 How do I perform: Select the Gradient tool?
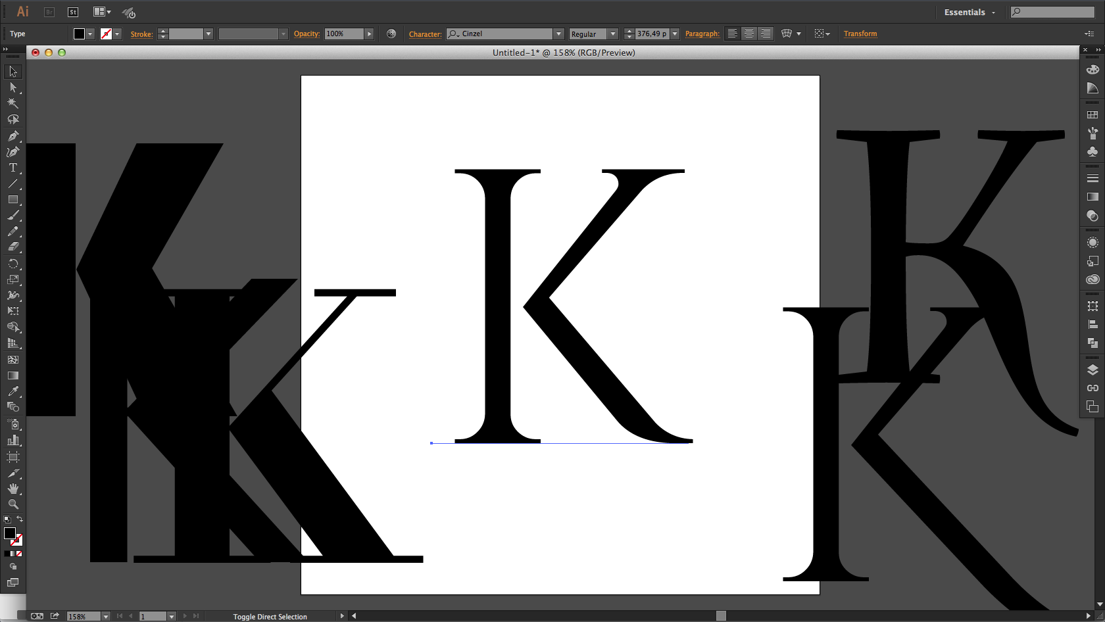coord(13,375)
